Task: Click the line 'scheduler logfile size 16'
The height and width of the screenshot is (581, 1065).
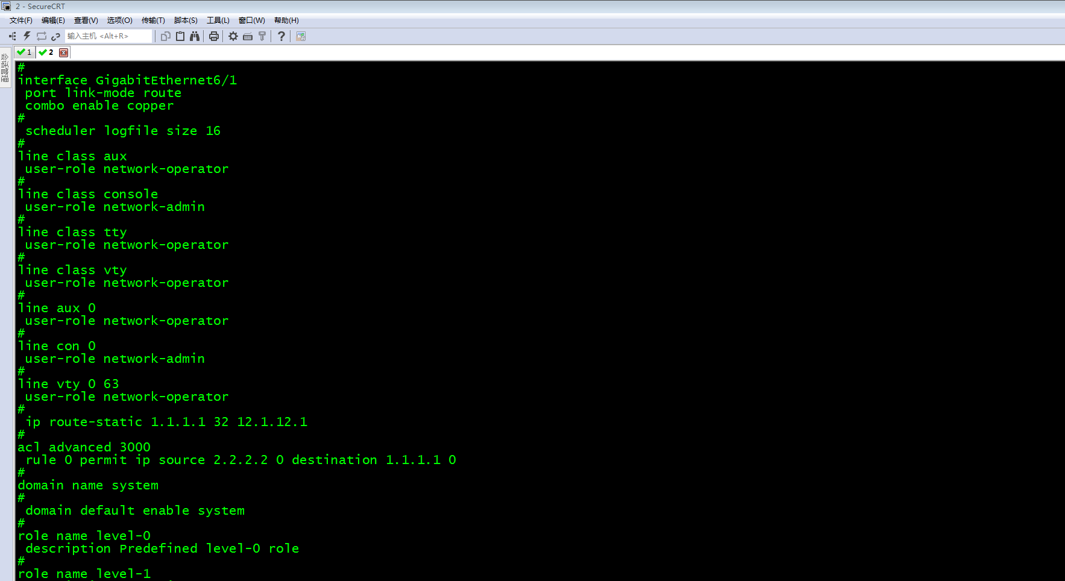Action: click(x=123, y=131)
